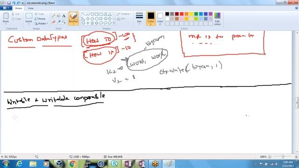The image size is (299, 168).
Task: Choose the Diamond shape
Action: click(x=88, y=19)
